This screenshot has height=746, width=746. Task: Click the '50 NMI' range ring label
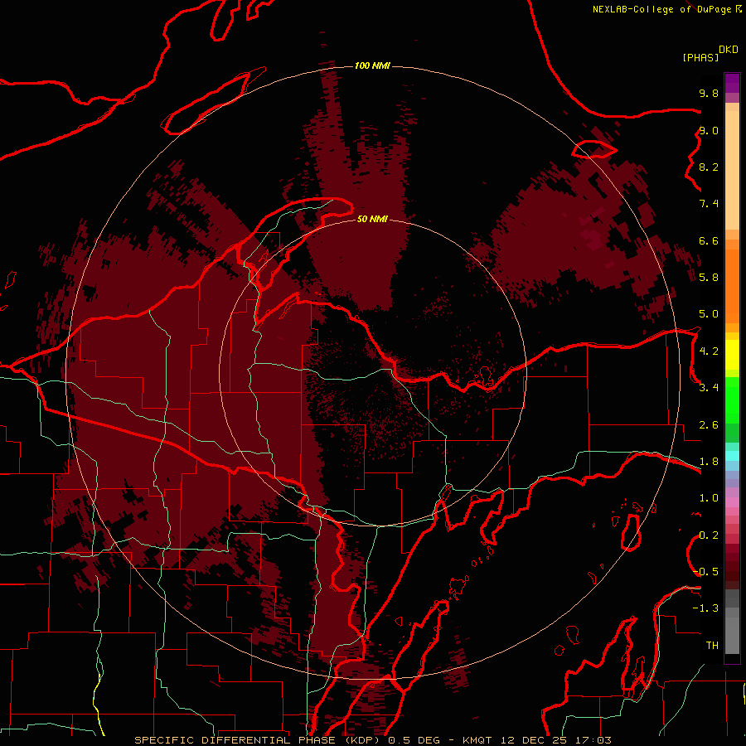click(372, 219)
